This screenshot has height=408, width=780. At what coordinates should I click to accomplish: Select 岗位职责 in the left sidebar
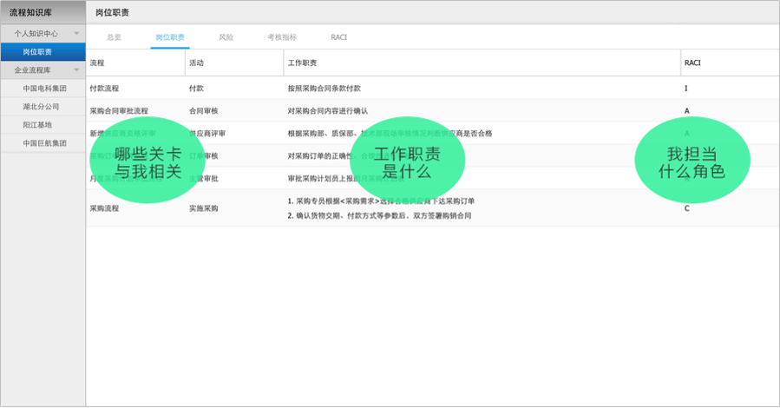click(36, 52)
